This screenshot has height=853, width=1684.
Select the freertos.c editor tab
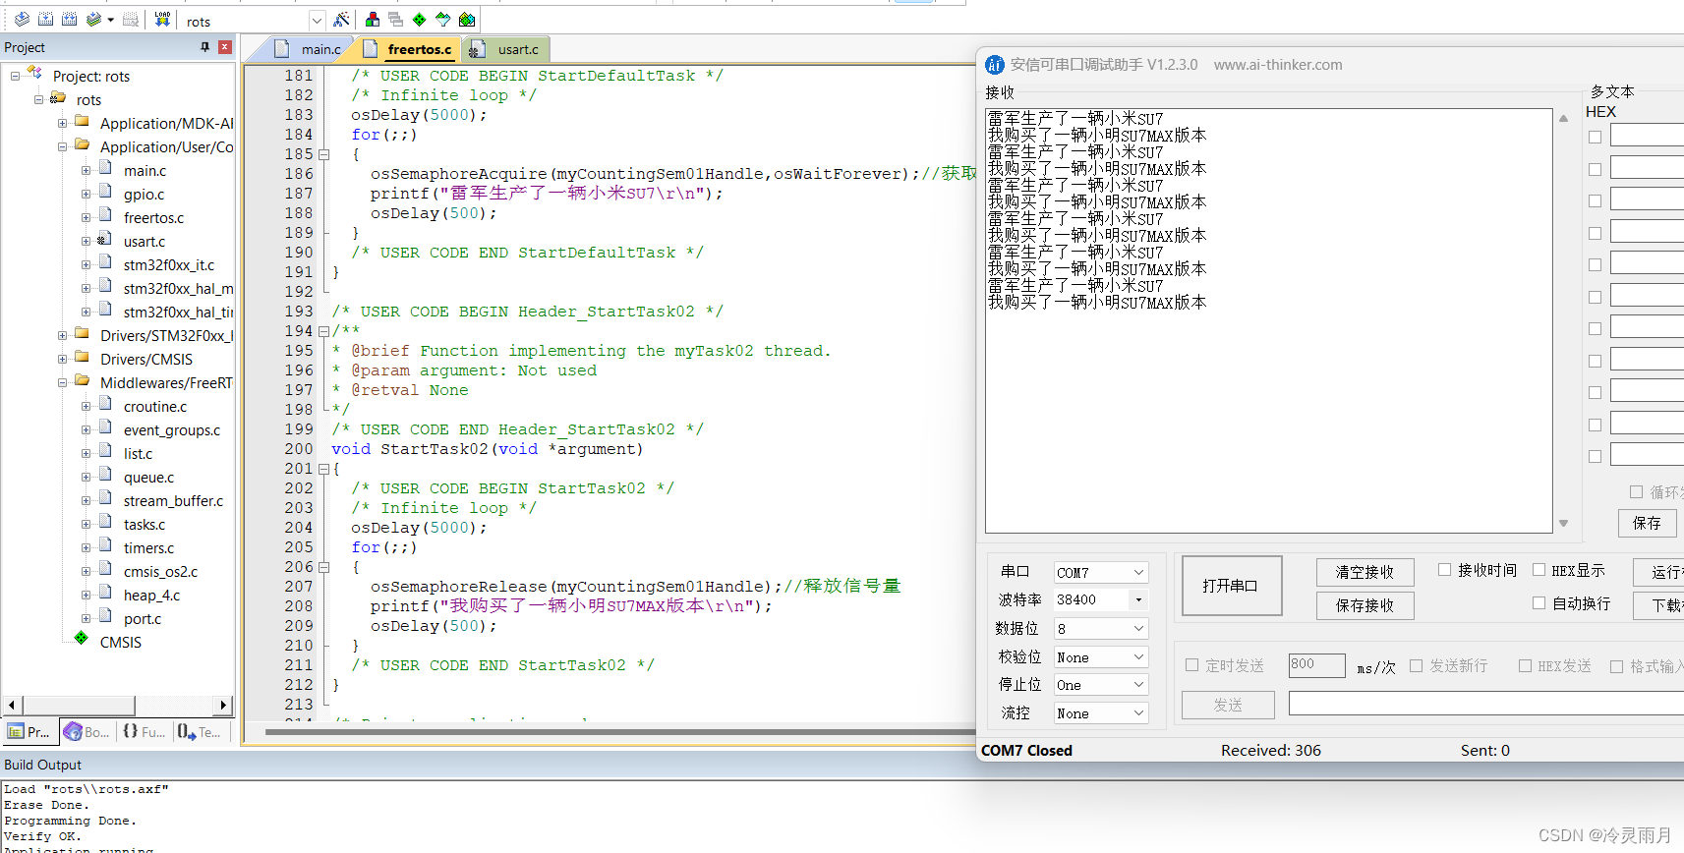coord(409,49)
